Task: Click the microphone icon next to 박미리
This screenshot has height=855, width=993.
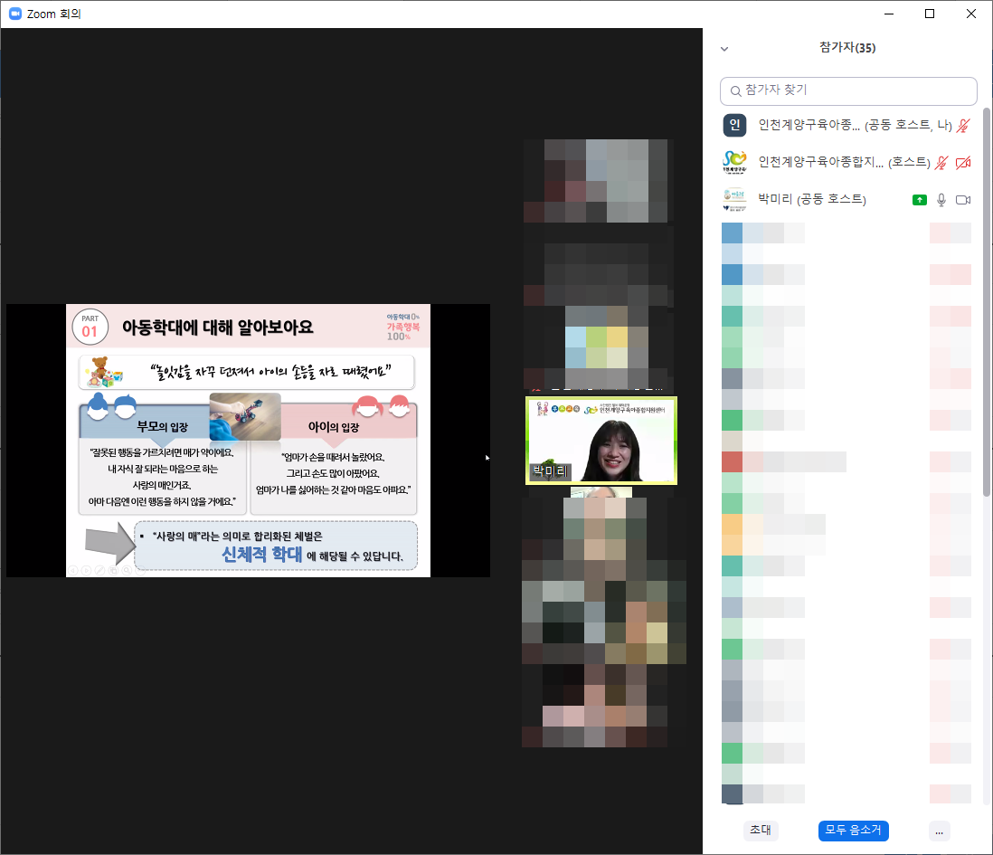Action: point(941,200)
